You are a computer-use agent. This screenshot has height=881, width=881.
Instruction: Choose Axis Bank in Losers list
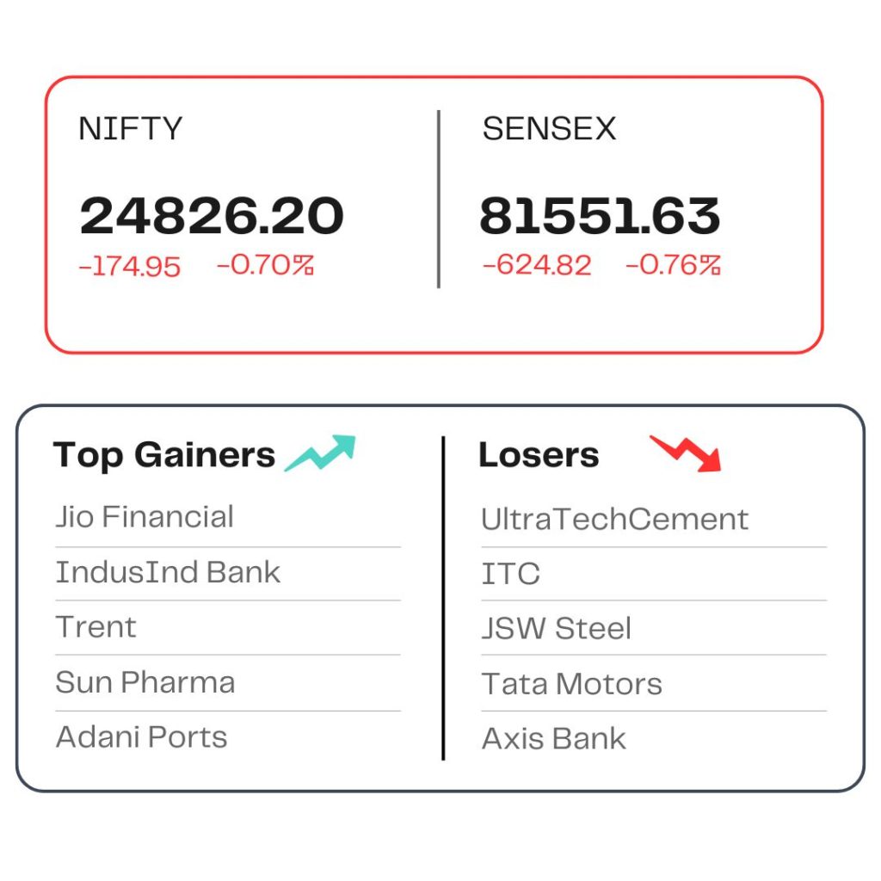point(553,738)
